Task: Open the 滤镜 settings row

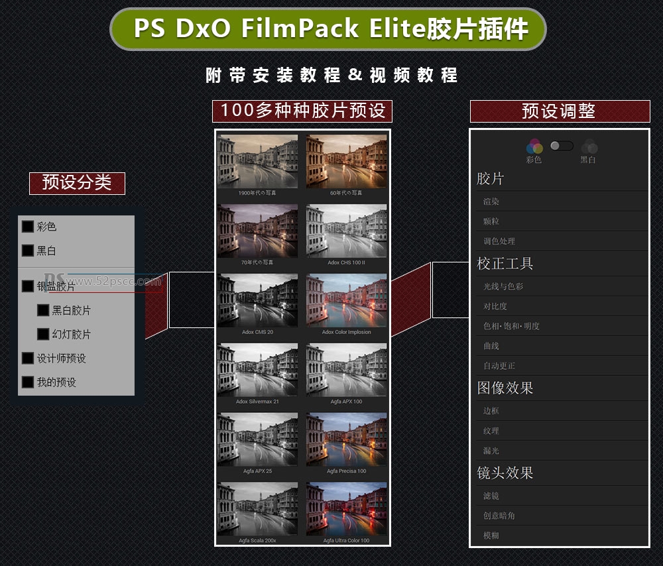Action: pos(562,495)
